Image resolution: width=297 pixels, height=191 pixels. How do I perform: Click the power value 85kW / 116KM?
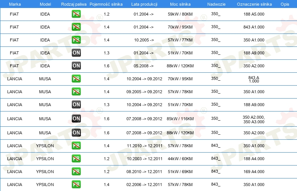pos(180,119)
